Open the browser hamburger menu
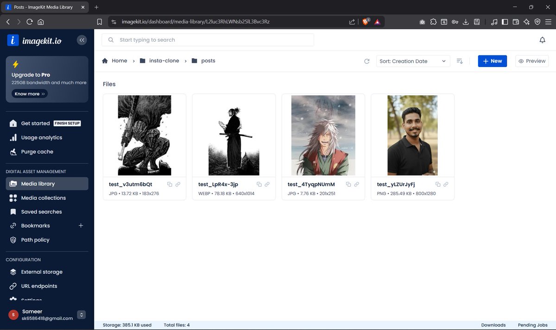Viewport: 556px width, 330px height. pos(548,22)
